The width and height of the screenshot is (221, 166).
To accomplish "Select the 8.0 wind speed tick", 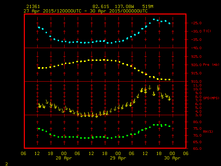I will tap(198, 97).
